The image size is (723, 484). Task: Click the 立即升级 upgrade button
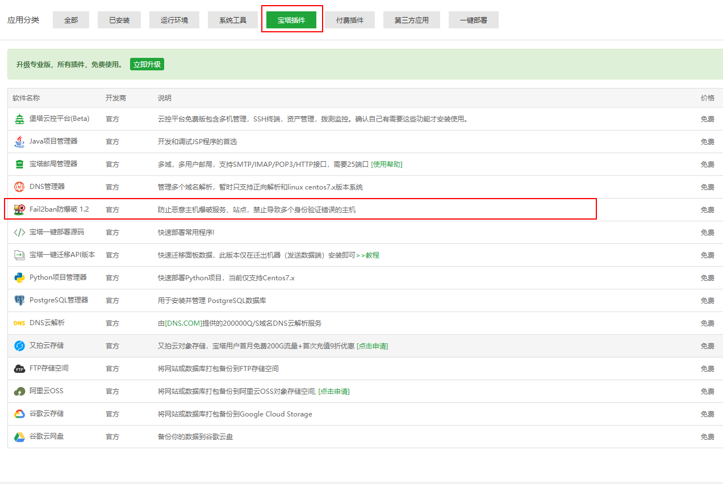pos(147,64)
